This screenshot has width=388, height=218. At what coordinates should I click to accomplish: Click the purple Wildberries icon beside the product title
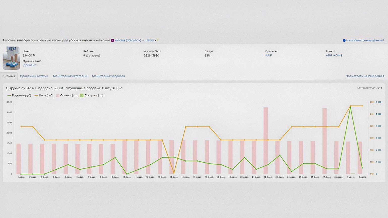click(x=112, y=40)
